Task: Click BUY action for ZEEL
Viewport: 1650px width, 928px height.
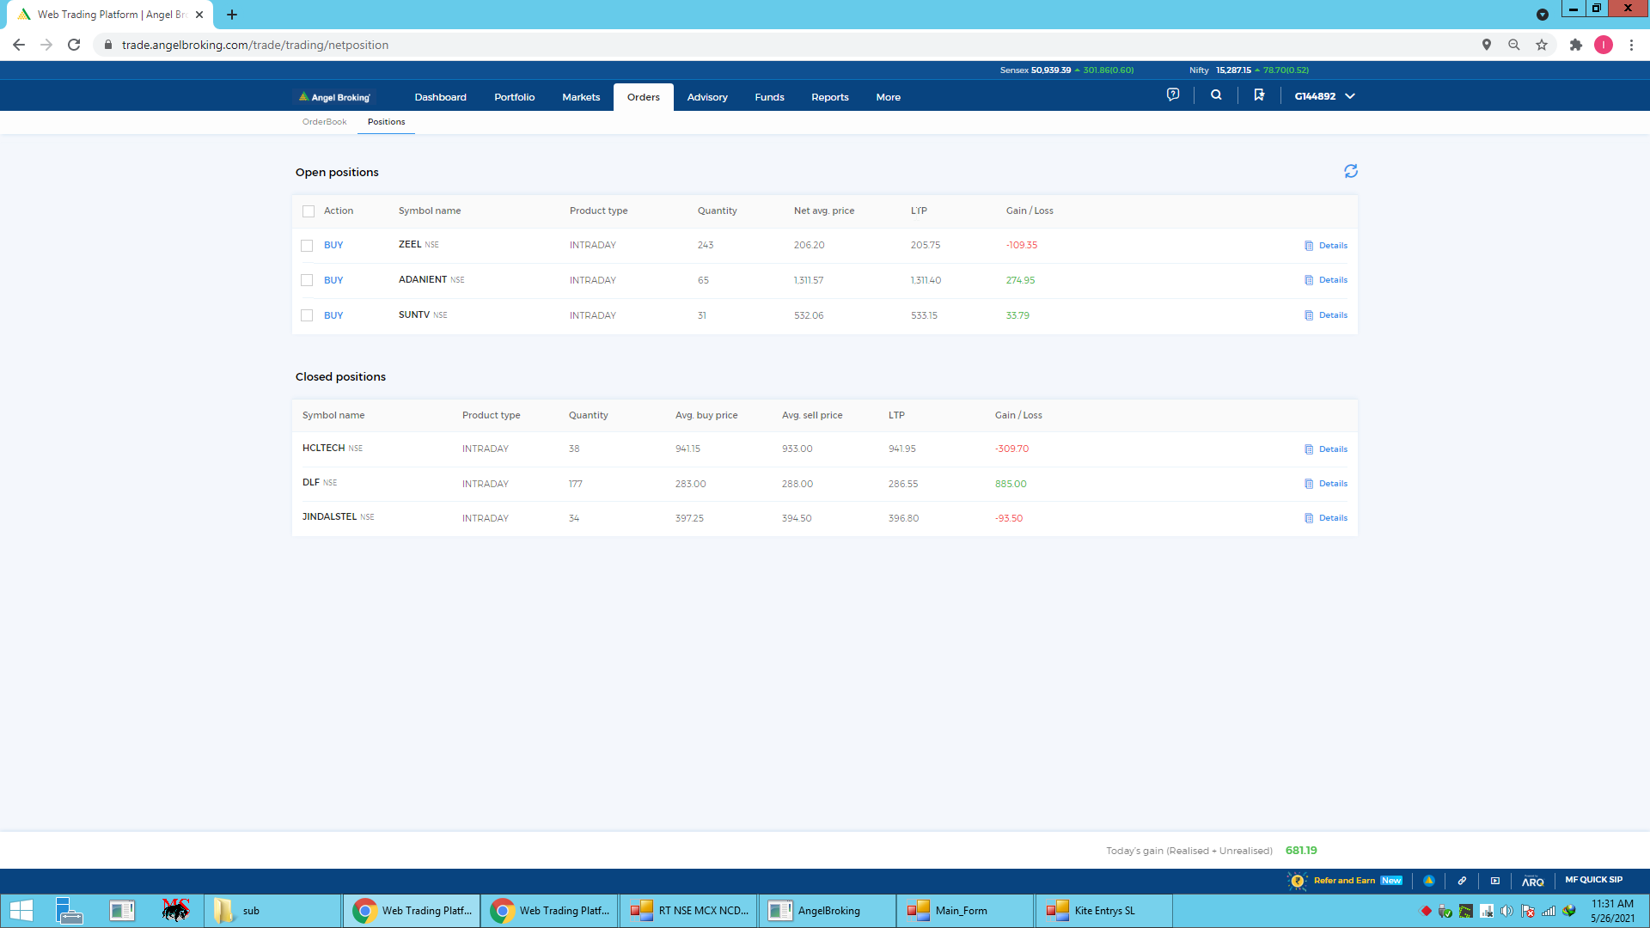Action: pyautogui.click(x=333, y=246)
